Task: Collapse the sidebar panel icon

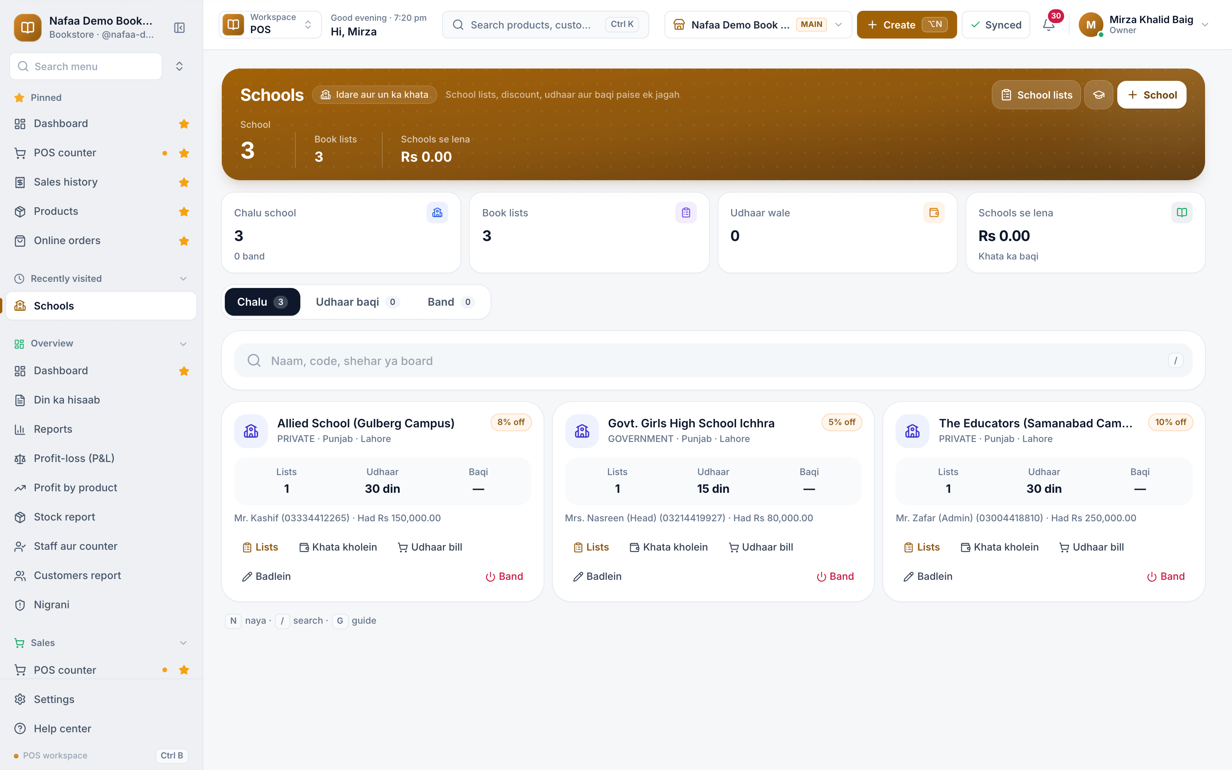Action: [179, 27]
